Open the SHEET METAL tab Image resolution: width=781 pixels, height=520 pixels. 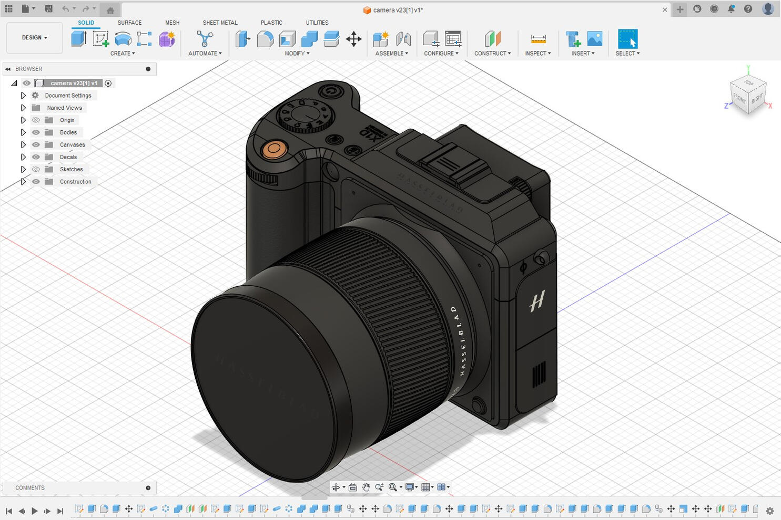click(x=220, y=23)
